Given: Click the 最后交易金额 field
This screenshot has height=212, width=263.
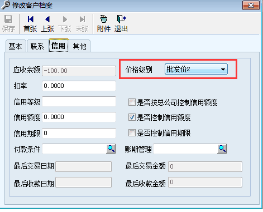Looking at the screenshot, I should click(205, 166).
